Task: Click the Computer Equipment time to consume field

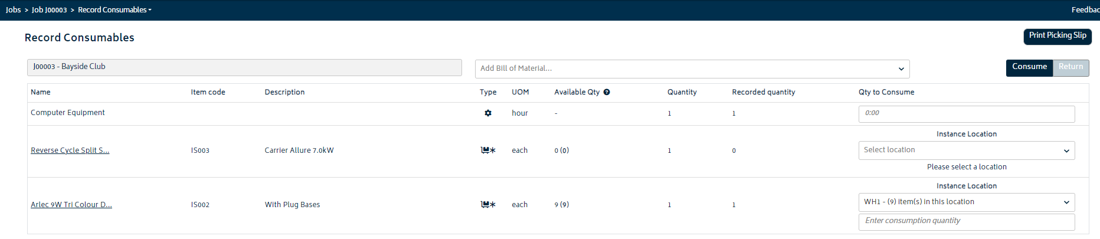Action: click(x=967, y=114)
